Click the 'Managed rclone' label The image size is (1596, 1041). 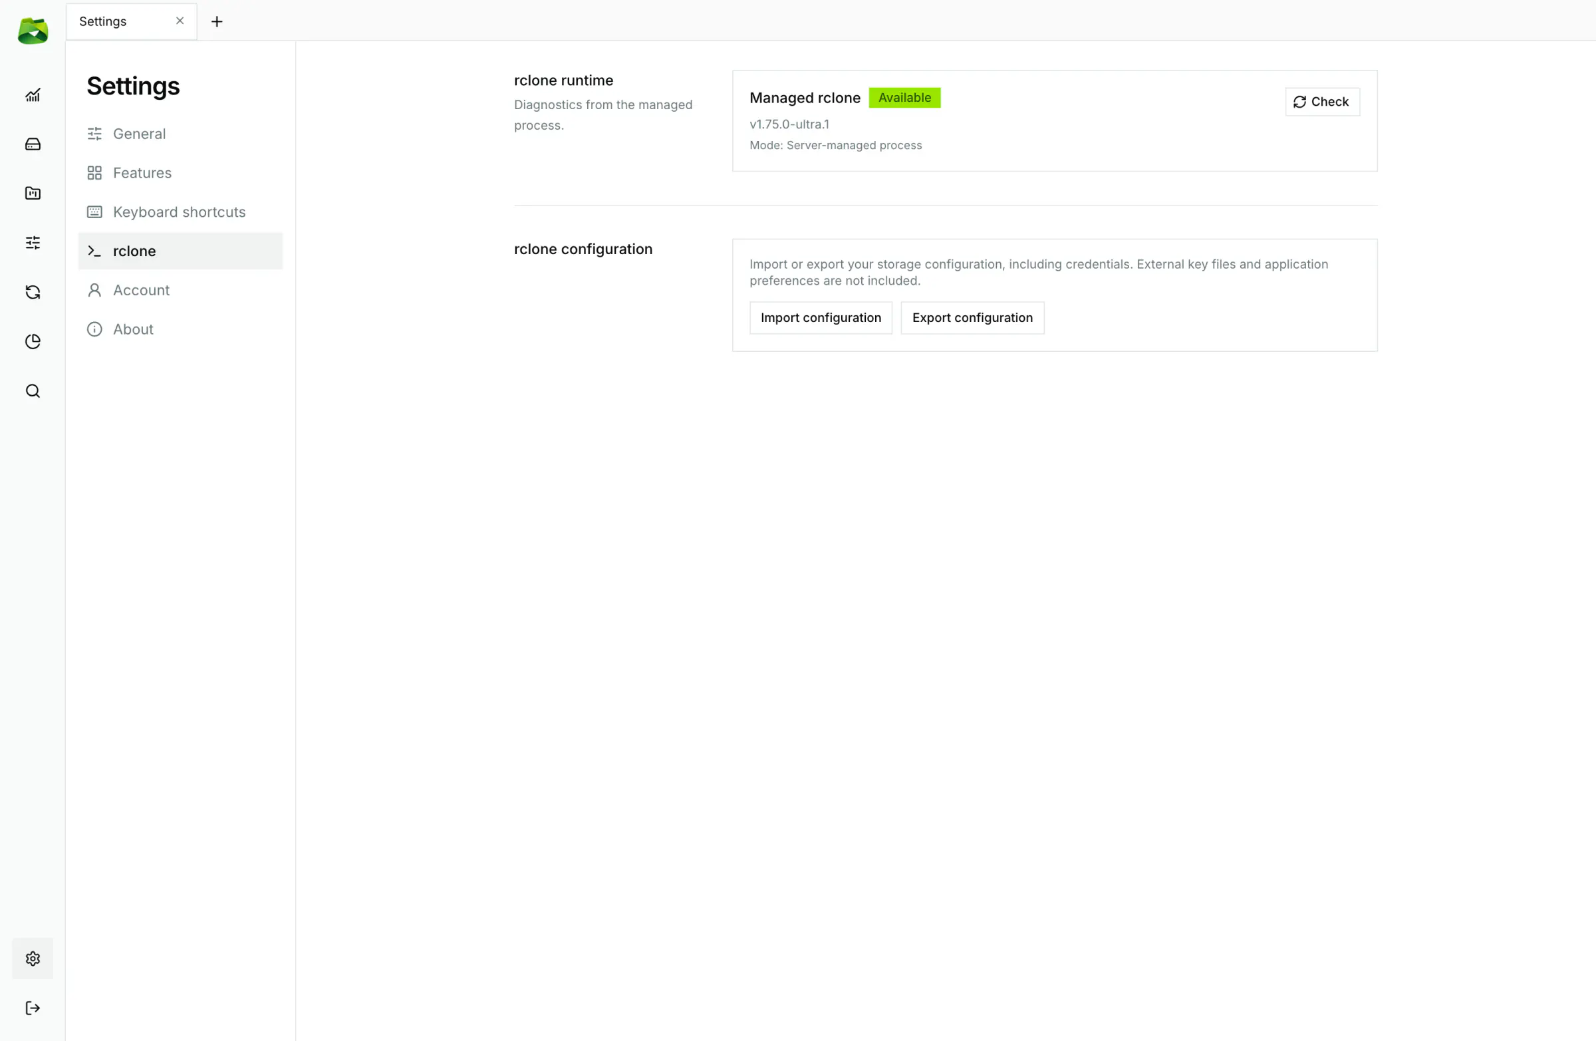804,98
